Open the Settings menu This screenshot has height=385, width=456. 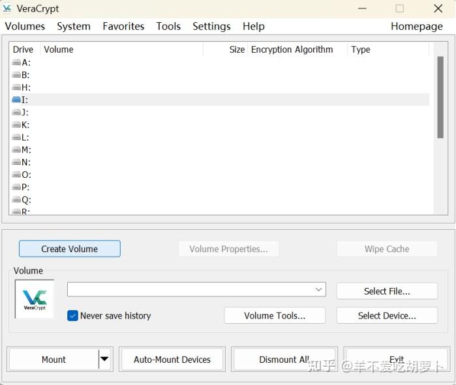(211, 27)
